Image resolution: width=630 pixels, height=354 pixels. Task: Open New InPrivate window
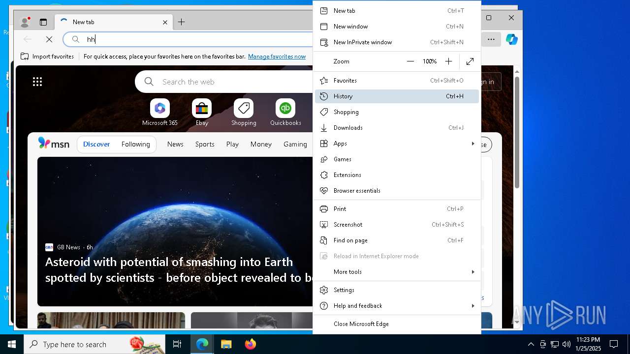[x=397, y=42]
